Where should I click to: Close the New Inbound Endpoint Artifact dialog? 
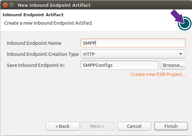click(x=5, y=5)
